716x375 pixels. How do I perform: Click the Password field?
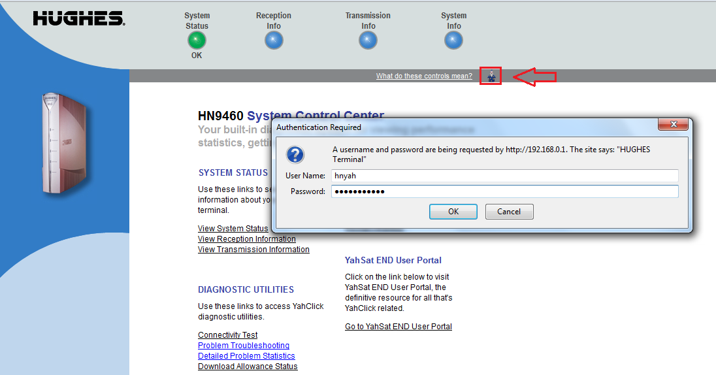coord(504,191)
